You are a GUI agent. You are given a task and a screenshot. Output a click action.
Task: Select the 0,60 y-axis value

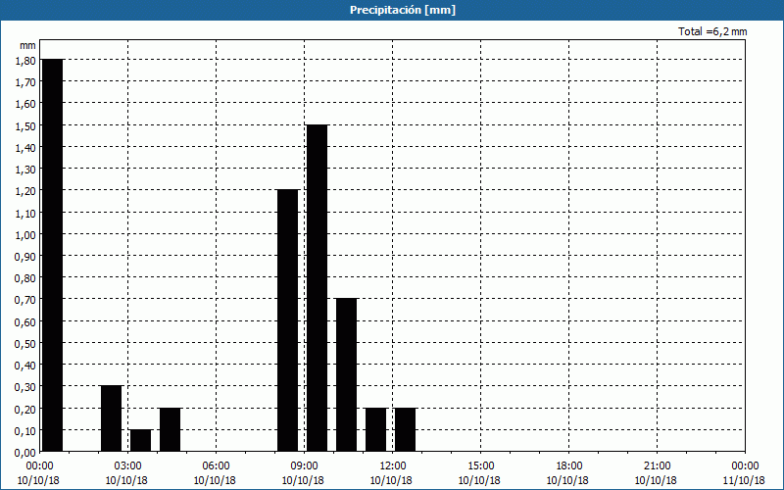(25, 322)
